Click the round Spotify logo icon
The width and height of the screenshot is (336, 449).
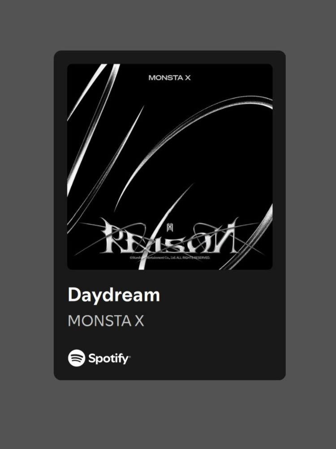pos(77,358)
